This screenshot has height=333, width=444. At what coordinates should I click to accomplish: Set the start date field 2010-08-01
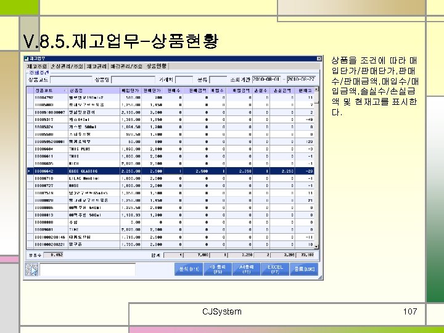click(x=266, y=80)
